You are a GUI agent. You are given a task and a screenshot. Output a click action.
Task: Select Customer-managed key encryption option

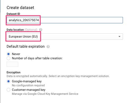pos(8,90)
